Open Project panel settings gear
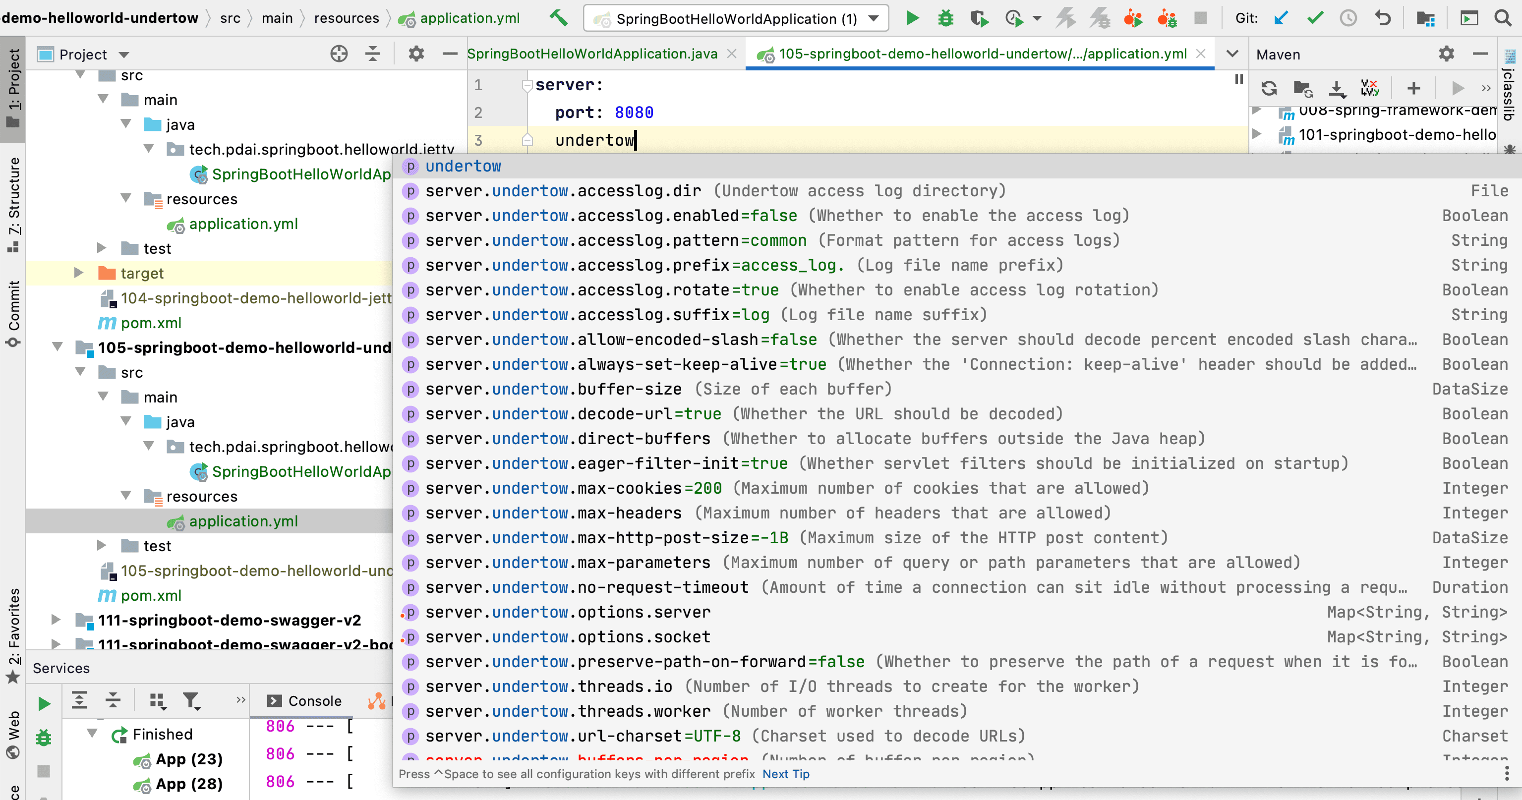Image resolution: width=1522 pixels, height=800 pixels. [416, 55]
